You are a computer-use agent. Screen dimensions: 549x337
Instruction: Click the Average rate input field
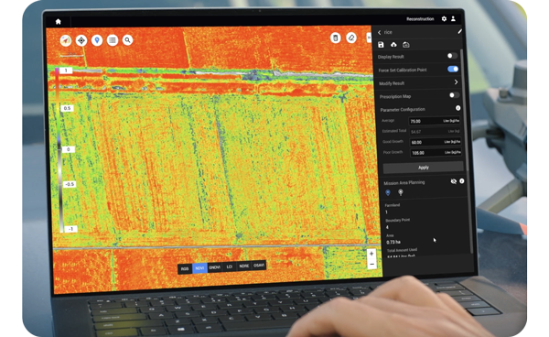[x=435, y=121]
